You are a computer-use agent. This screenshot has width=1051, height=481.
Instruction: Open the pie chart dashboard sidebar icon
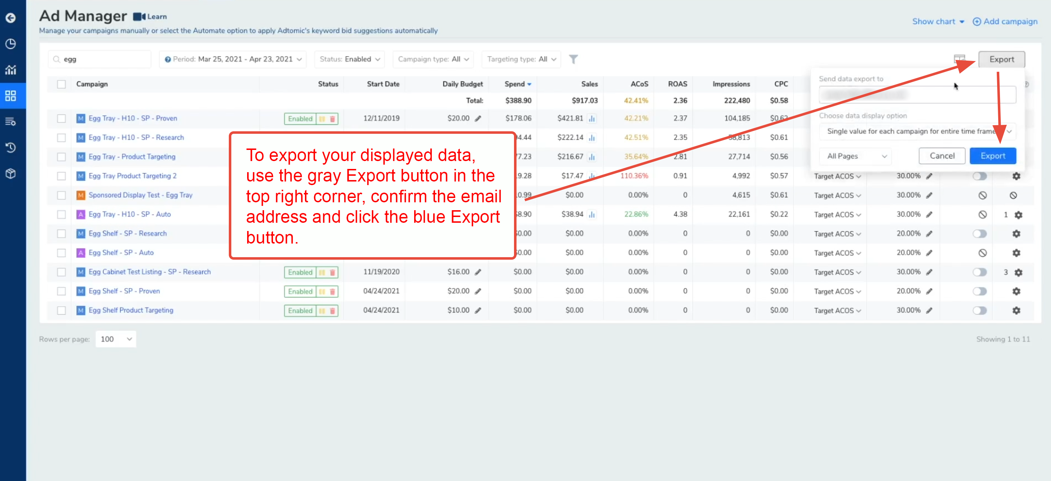11,43
